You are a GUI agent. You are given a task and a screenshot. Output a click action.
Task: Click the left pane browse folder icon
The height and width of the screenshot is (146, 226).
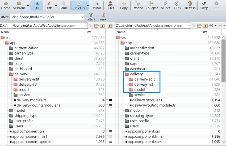97,26
